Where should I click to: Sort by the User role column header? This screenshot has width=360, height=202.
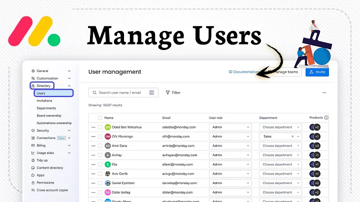(215, 118)
